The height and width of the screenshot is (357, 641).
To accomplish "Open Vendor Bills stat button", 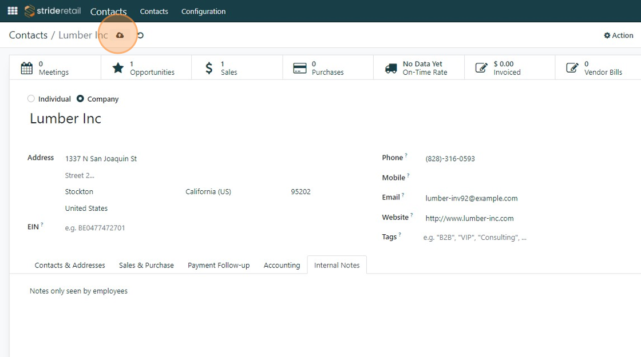I will (597, 68).
